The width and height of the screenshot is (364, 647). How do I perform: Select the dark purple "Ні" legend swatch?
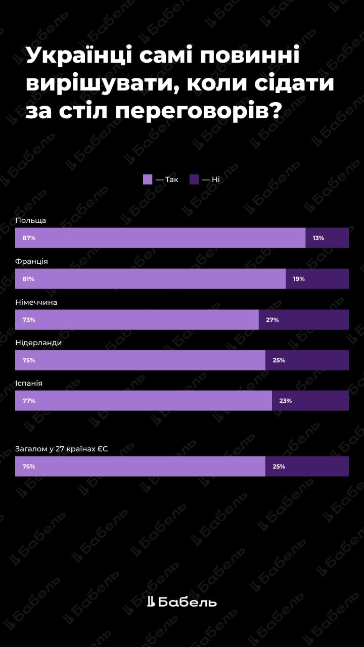pos(194,179)
